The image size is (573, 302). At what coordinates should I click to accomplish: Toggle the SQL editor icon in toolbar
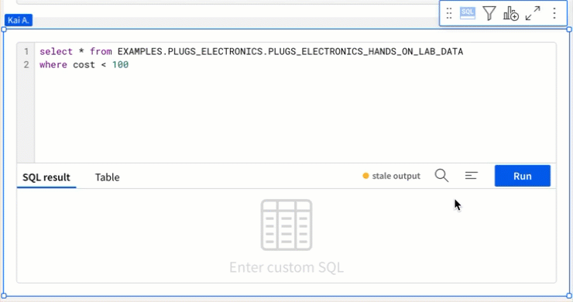(x=468, y=13)
